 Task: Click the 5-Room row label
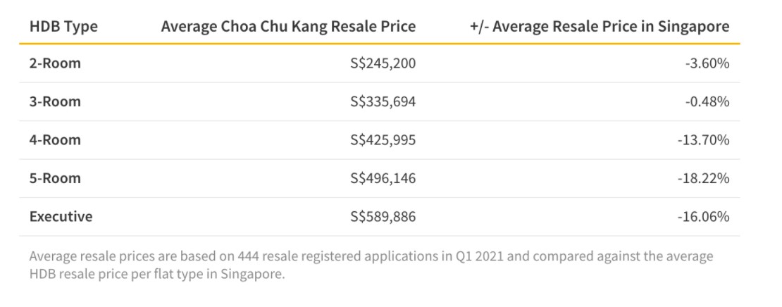55,178
